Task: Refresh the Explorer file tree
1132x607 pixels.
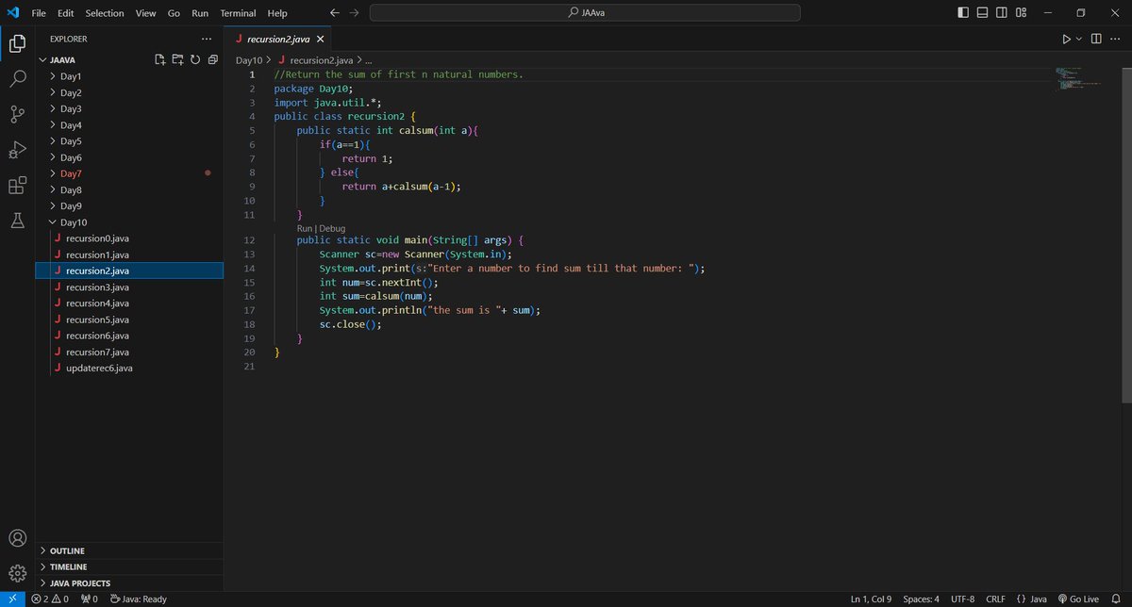Action: pyautogui.click(x=194, y=59)
